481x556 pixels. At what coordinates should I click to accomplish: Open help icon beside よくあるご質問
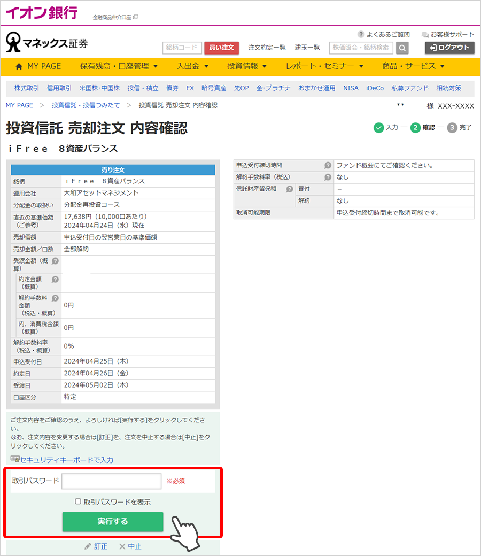(x=361, y=34)
